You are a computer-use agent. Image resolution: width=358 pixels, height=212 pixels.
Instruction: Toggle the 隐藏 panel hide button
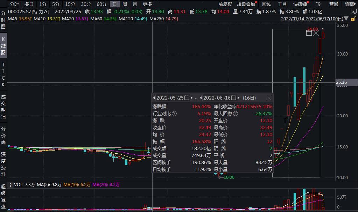click(350, 4)
